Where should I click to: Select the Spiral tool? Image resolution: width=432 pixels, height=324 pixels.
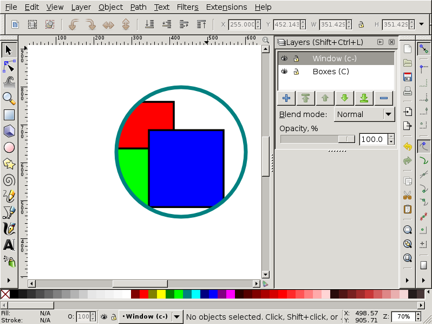click(x=9, y=180)
